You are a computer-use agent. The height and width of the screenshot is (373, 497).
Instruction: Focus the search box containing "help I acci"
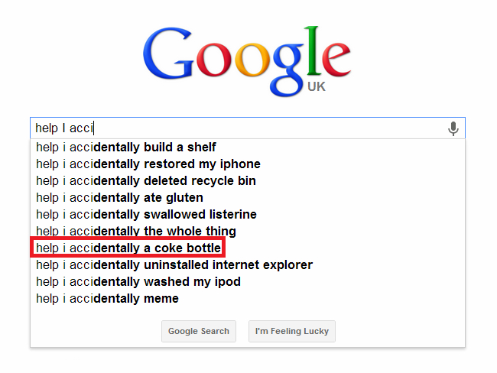[x=237, y=128]
